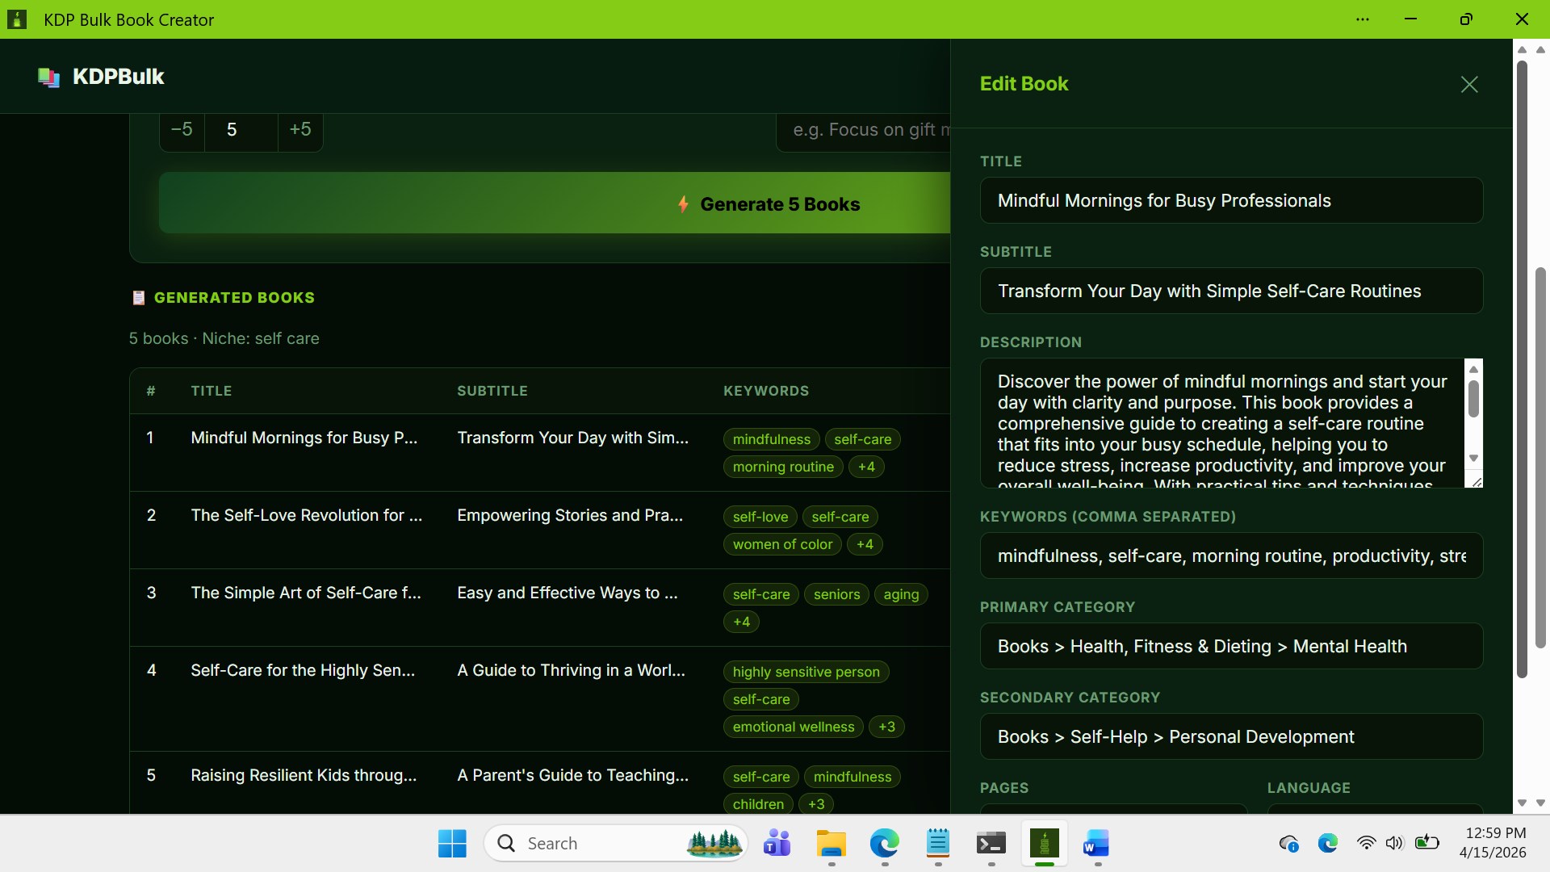Open Terminal from taskbar
Viewport: 1550px width, 872px height.
coord(991,844)
